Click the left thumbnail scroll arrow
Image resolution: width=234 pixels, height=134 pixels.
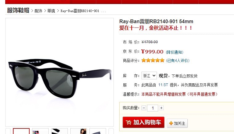(8, 131)
